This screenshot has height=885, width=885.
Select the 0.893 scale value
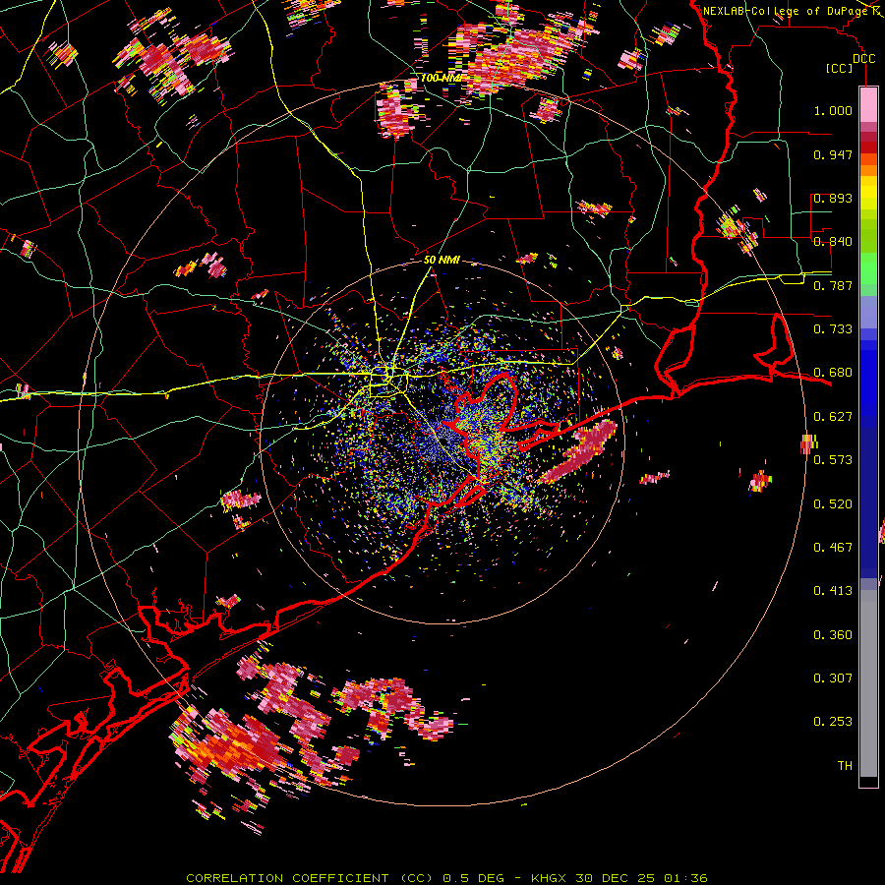[x=833, y=198]
